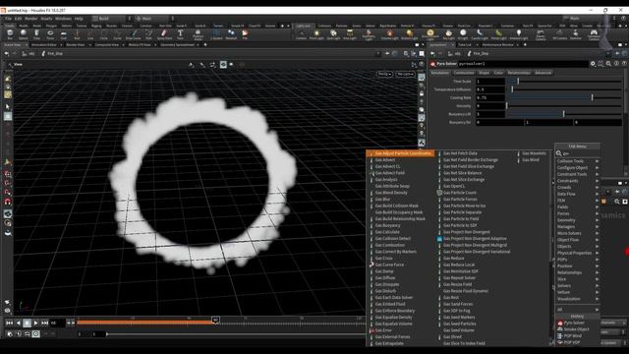Viewport: 629px width, 354px height.
Task: Click the Pyro Solver node icon in parameters
Action: coord(432,64)
